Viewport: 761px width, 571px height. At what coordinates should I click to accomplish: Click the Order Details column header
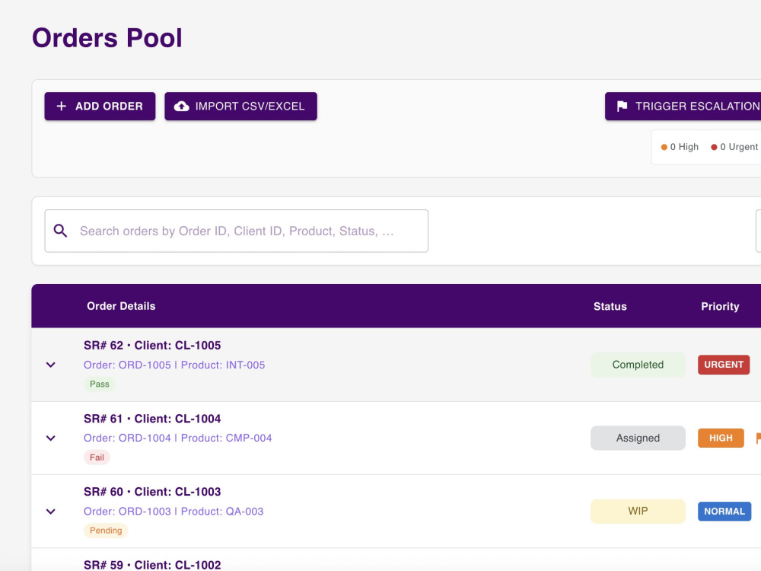[121, 306]
